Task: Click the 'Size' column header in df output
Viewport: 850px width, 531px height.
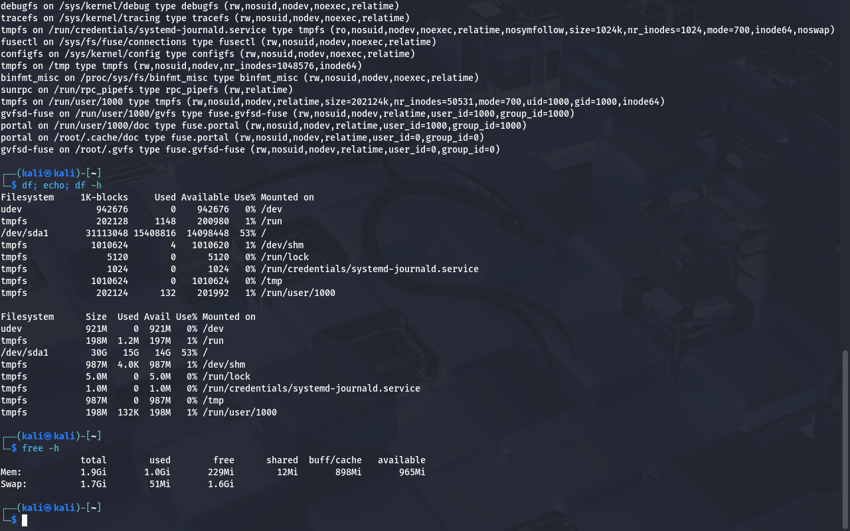Action: 96,317
